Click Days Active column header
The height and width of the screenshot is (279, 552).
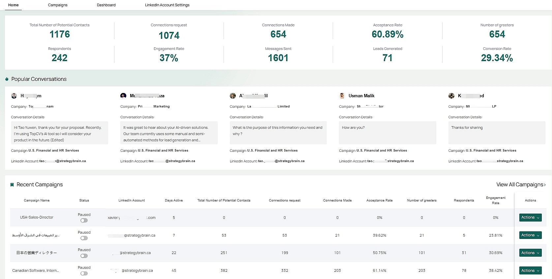coord(174,200)
